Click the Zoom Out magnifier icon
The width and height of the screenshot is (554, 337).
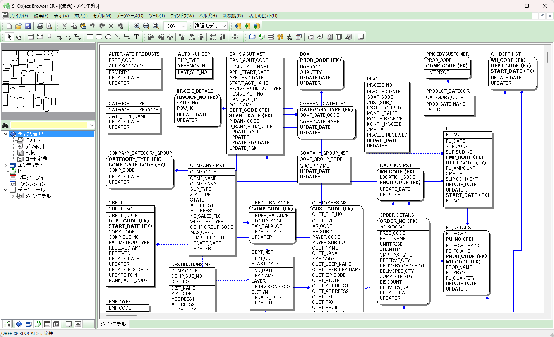coord(146,26)
